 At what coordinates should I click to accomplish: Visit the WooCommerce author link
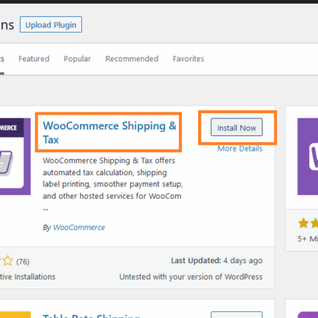pyautogui.click(x=79, y=227)
